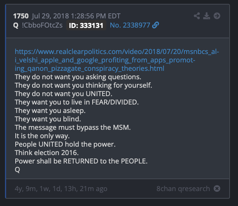Click the chain link icon beside No. 2338977

click(156, 25)
